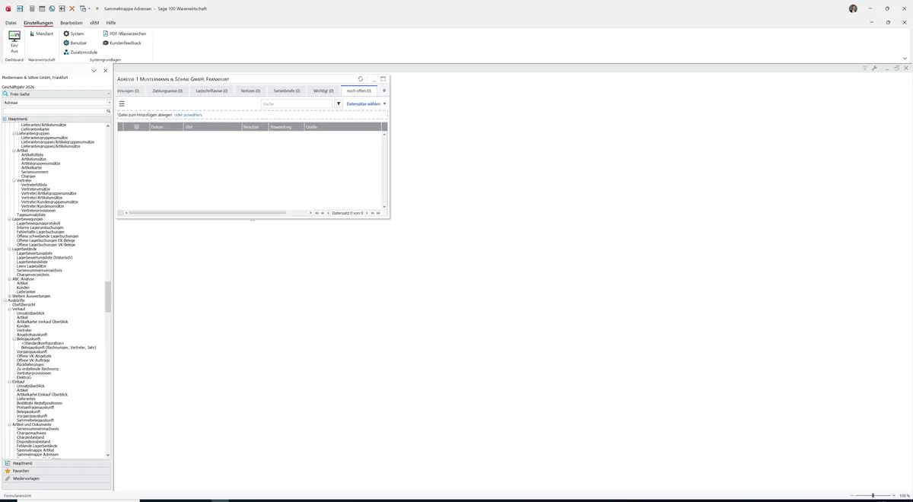Collapse the Vertreter tree node under Auswertungen
The height and width of the screenshot is (502, 913).
[x=14, y=180]
